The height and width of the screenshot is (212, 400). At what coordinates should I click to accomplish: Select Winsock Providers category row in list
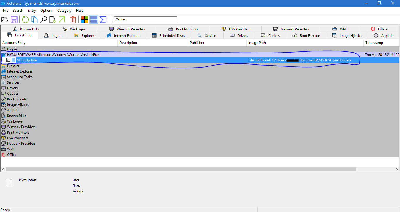(x=200, y=127)
